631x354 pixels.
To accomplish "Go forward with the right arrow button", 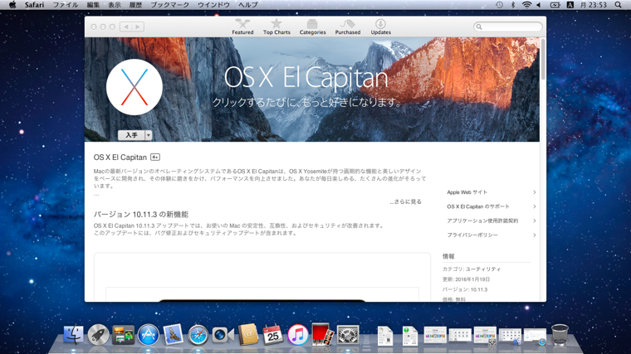I will pyautogui.click(x=138, y=27).
